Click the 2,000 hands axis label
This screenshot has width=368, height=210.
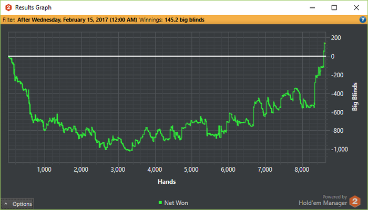coord(81,170)
